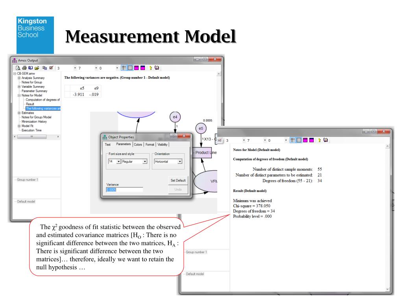Select Minimization History in the output tree
403x302 pixels.
point(34,122)
